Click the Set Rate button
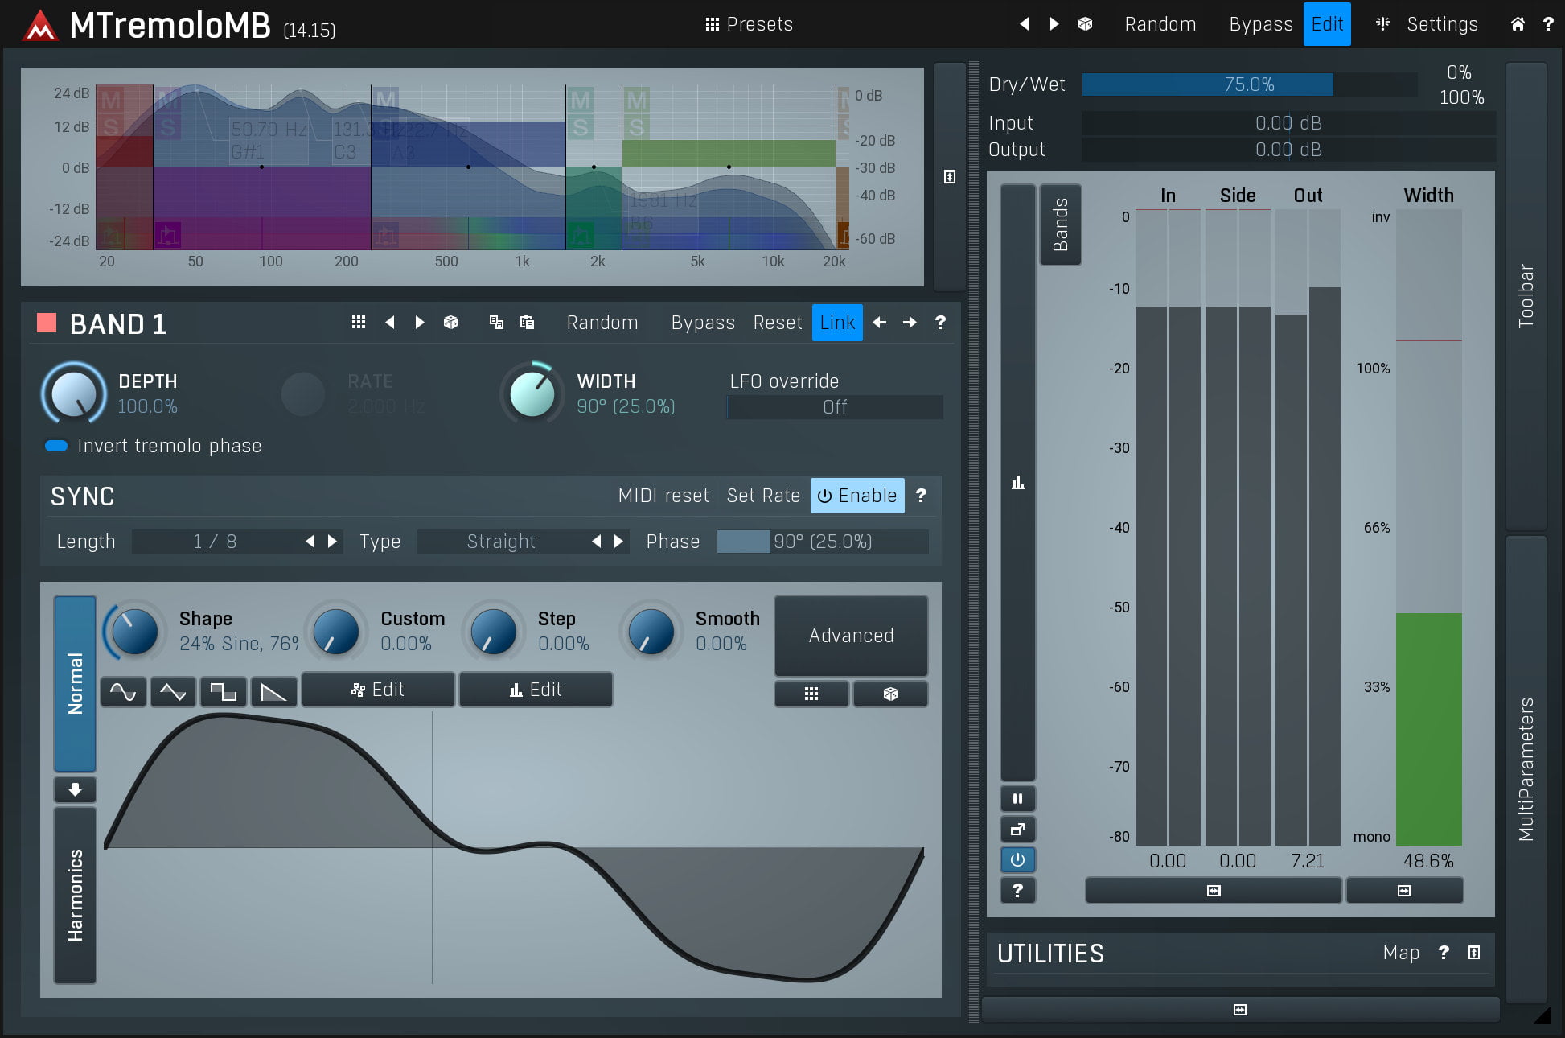This screenshot has width=1565, height=1038. click(x=763, y=496)
